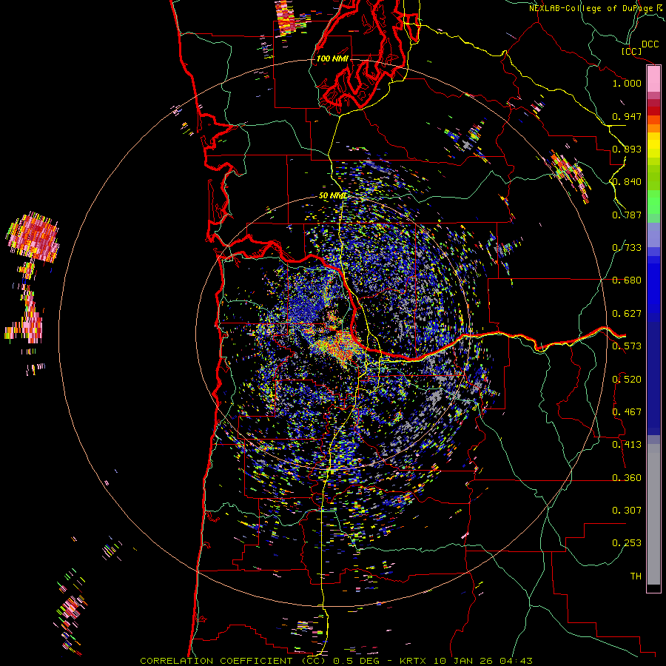Select the 0.573 color bar value
This screenshot has width=666, height=666.
[627, 346]
